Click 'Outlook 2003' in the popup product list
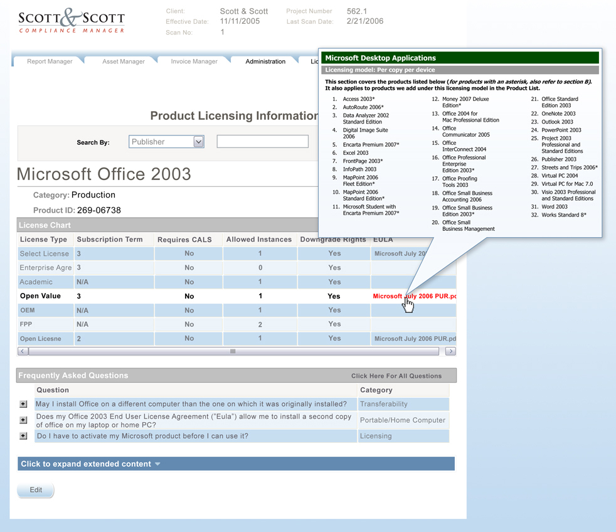 (x=557, y=122)
